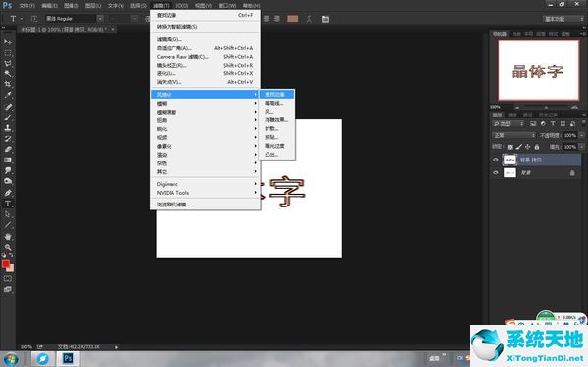Select the Magic Wand tool
The width and height of the screenshot is (588, 367).
pos(8,73)
